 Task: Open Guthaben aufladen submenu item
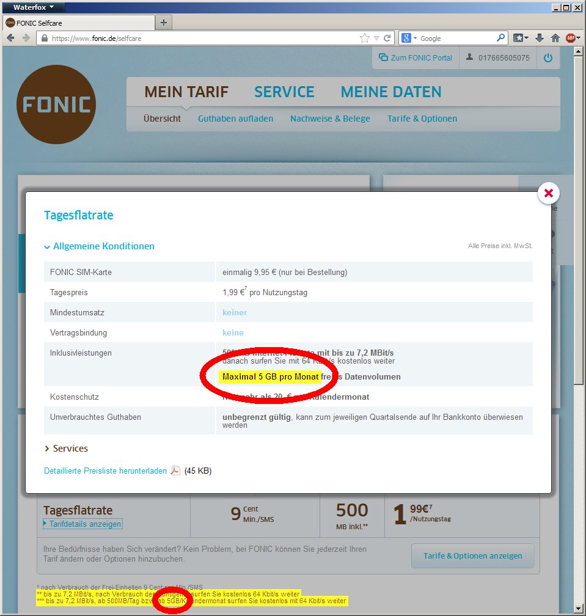(x=235, y=119)
